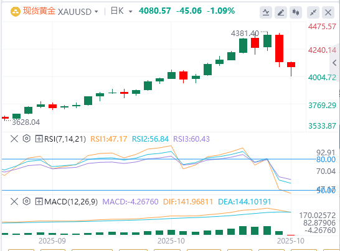Click the shrink fullscreen arrows icon

(313, 12)
